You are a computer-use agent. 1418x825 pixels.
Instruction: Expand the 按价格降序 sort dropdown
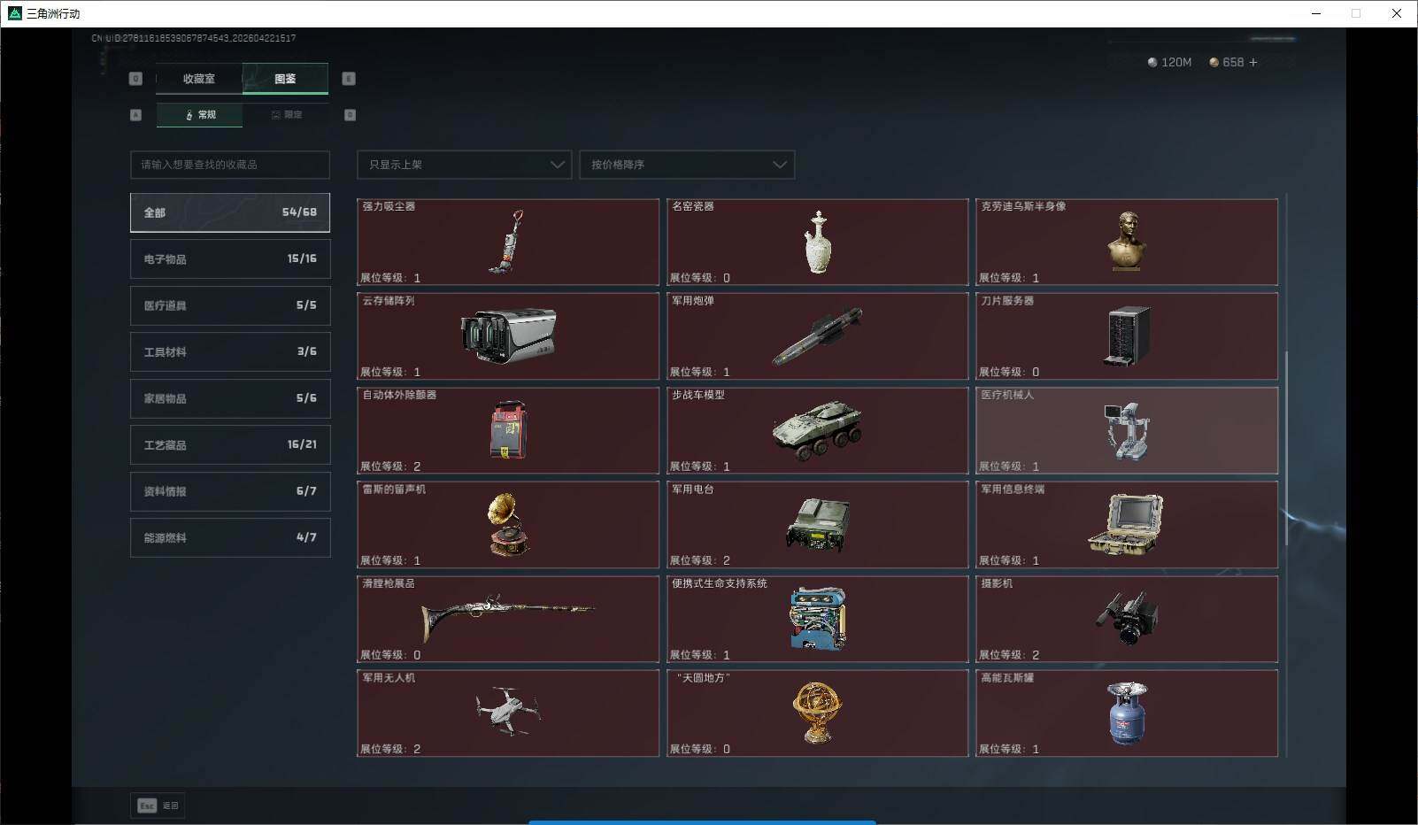click(x=687, y=165)
